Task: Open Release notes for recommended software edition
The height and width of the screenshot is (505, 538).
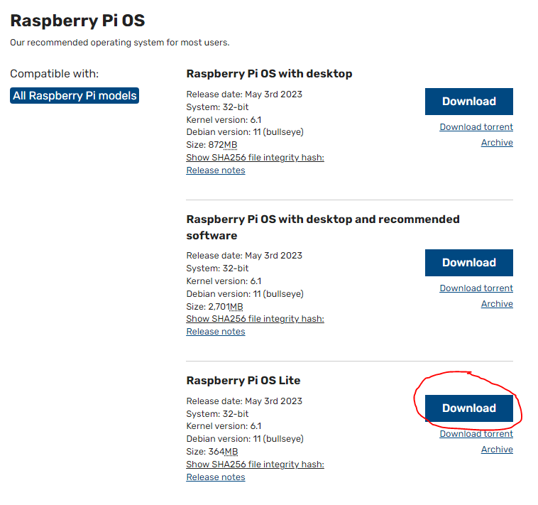Action: [x=216, y=332]
